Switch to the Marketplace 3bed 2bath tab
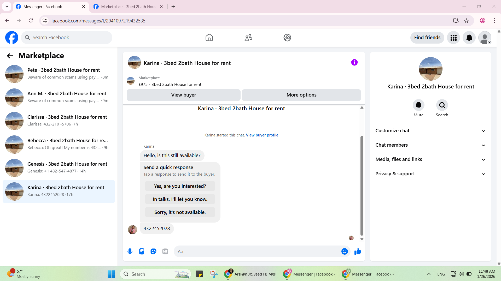The image size is (501, 281). click(128, 7)
